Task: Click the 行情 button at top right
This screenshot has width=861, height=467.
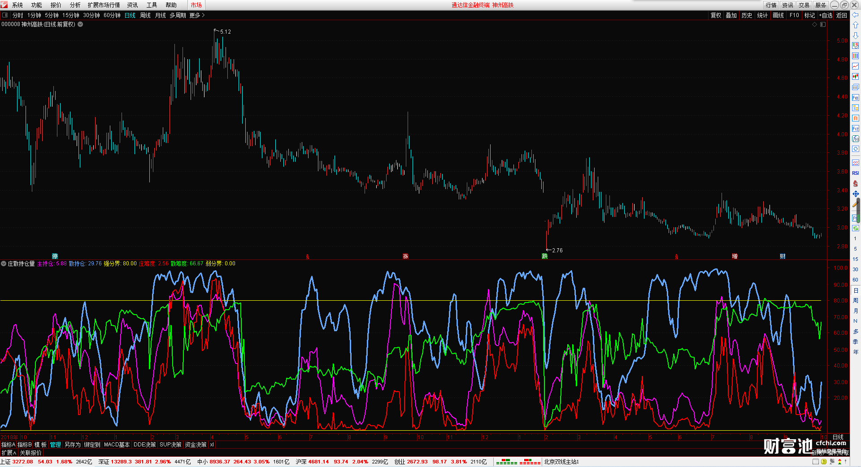Action: (771, 5)
